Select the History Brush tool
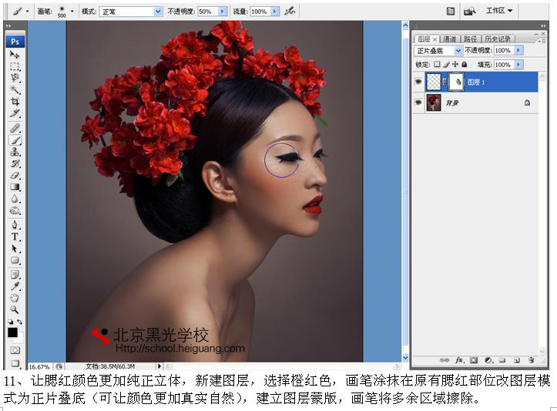This screenshot has height=411, width=557. click(15, 164)
